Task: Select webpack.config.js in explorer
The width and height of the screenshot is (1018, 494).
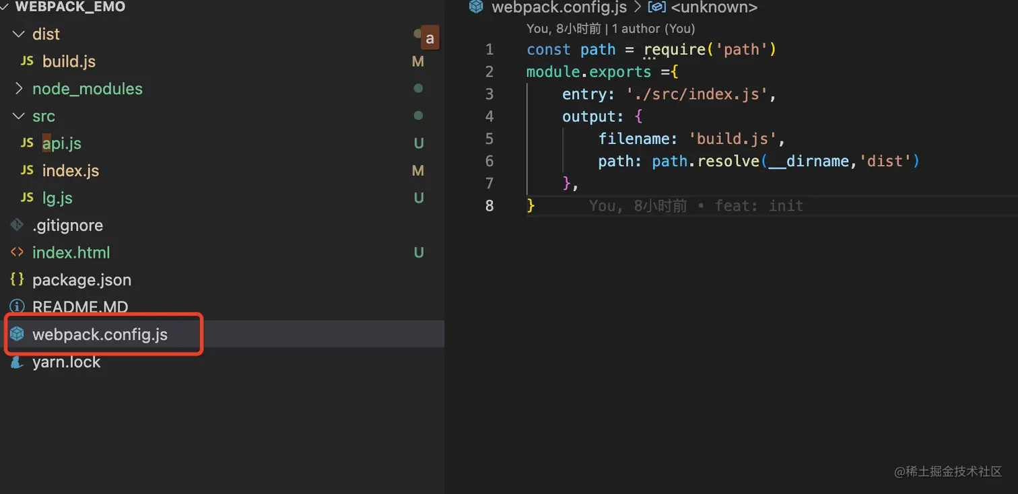Action: coord(100,334)
